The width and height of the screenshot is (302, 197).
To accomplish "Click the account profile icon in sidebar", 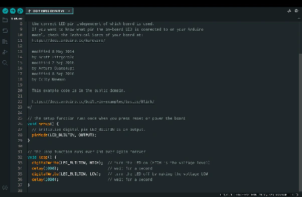I will coord(5,188).
